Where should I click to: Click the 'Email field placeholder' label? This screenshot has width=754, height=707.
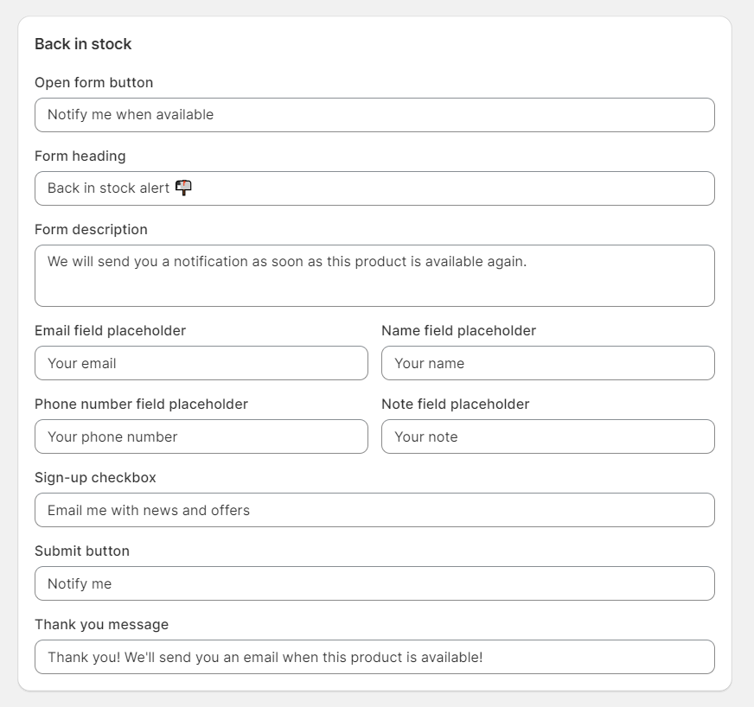[x=110, y=331]
